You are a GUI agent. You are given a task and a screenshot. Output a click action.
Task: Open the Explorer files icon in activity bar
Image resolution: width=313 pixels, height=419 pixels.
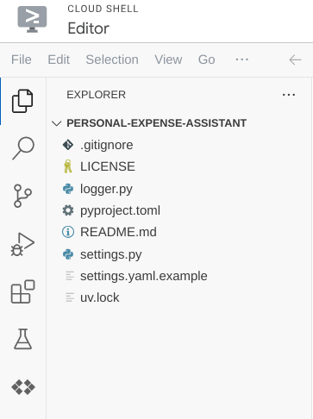tap(22, 101)
